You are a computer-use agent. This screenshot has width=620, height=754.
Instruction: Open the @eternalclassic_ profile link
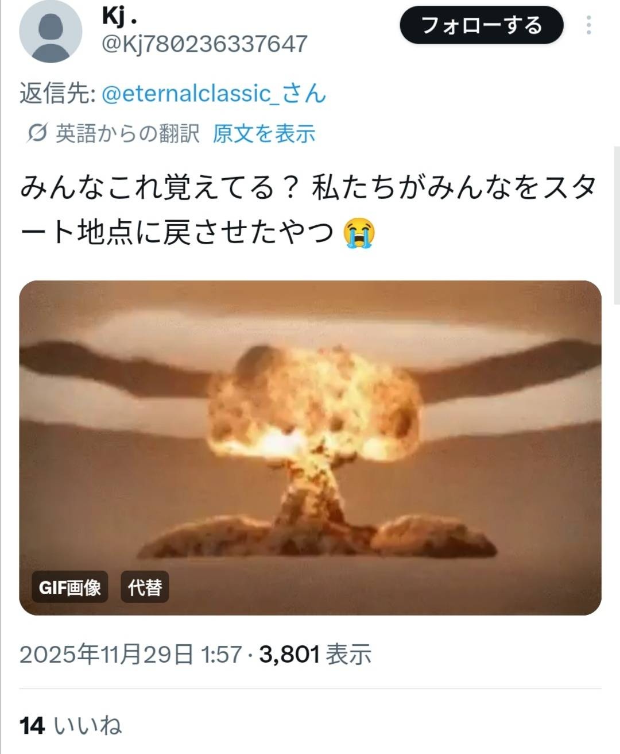(x=214, y=93)
